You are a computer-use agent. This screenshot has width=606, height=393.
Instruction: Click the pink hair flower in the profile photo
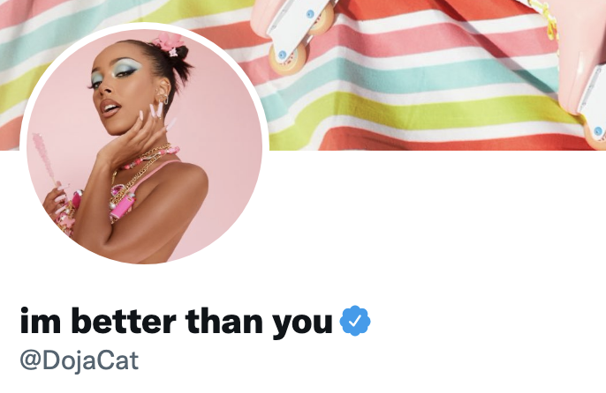[169, 44]
